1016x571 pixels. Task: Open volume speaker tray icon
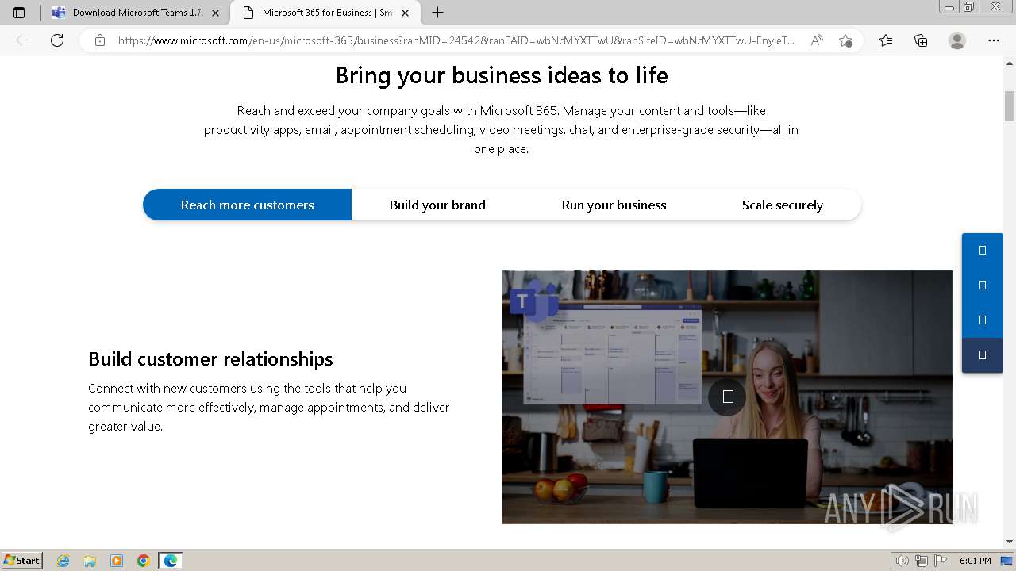[x=902, y=561]
